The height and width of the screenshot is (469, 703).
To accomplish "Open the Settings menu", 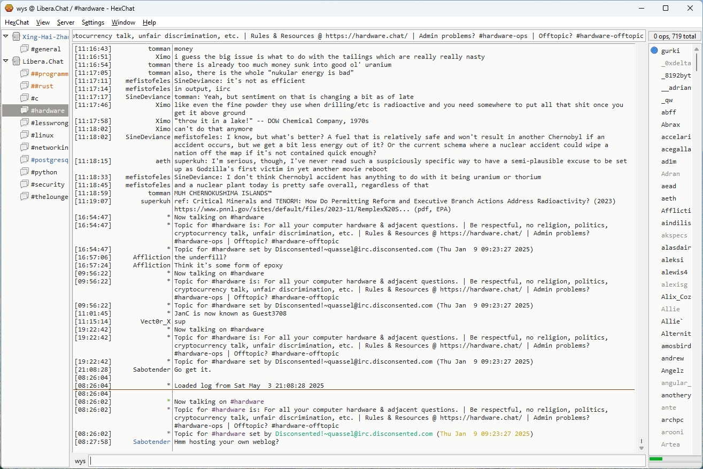I will click(93, 22).
